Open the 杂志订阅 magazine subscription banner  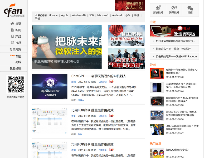point(130,5)
